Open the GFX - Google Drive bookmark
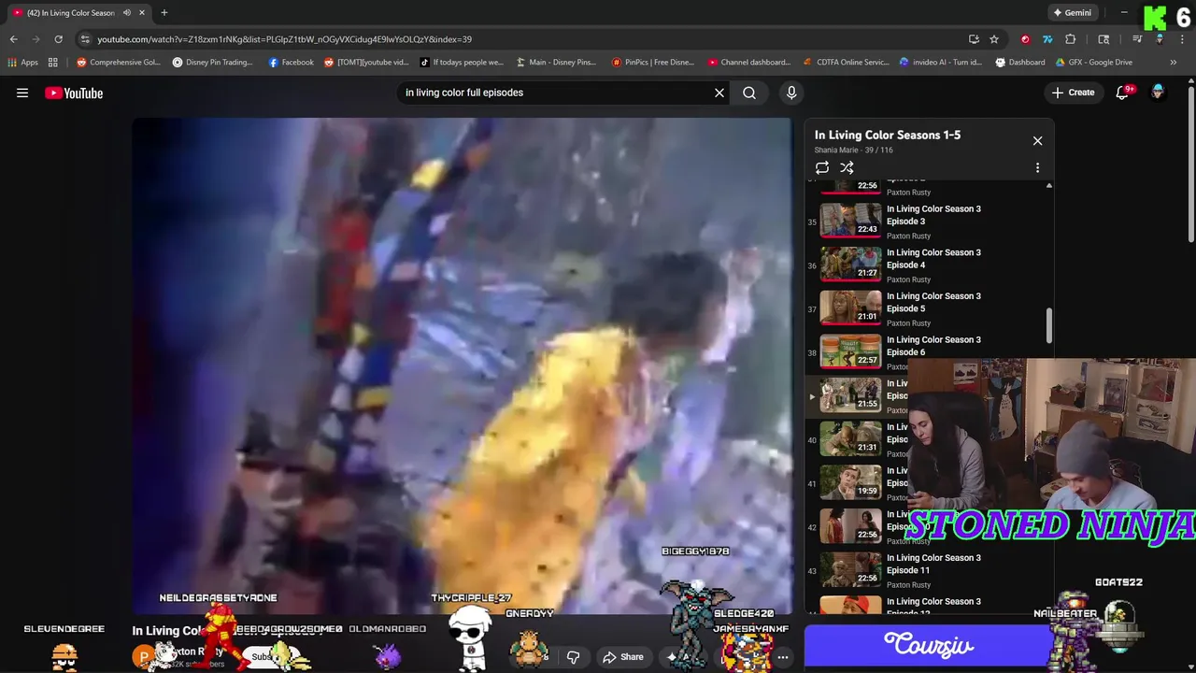Image resolution: width=1196 pixels, height=673 pixels. click(1093, 63)
